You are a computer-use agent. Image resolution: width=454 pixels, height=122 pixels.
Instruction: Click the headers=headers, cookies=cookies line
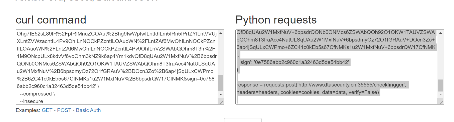tap(308, 92)
